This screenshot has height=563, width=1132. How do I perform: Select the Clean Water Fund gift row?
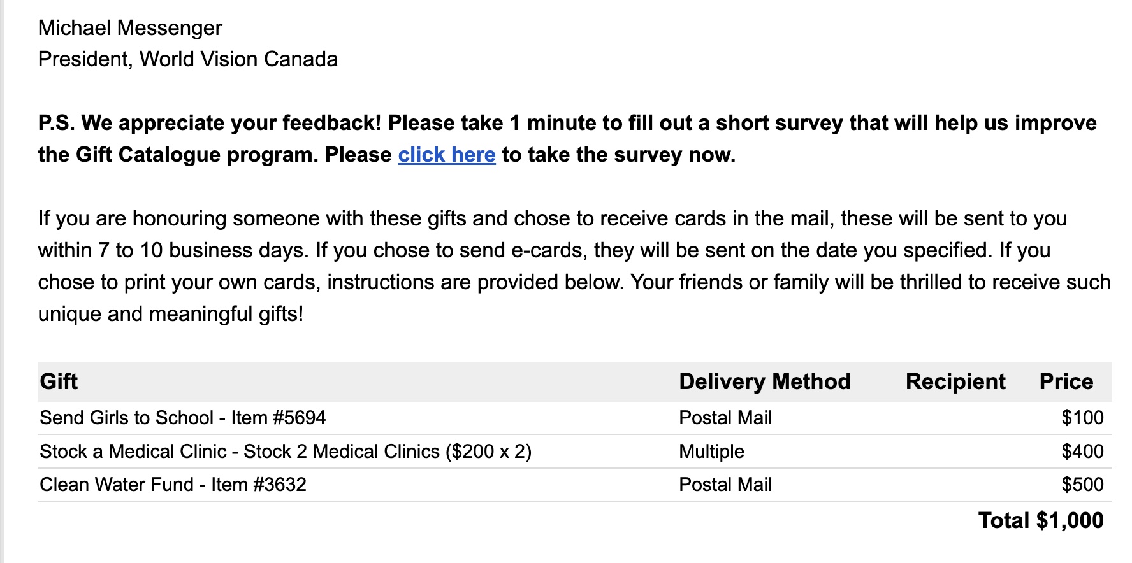(x=173, y=485)
